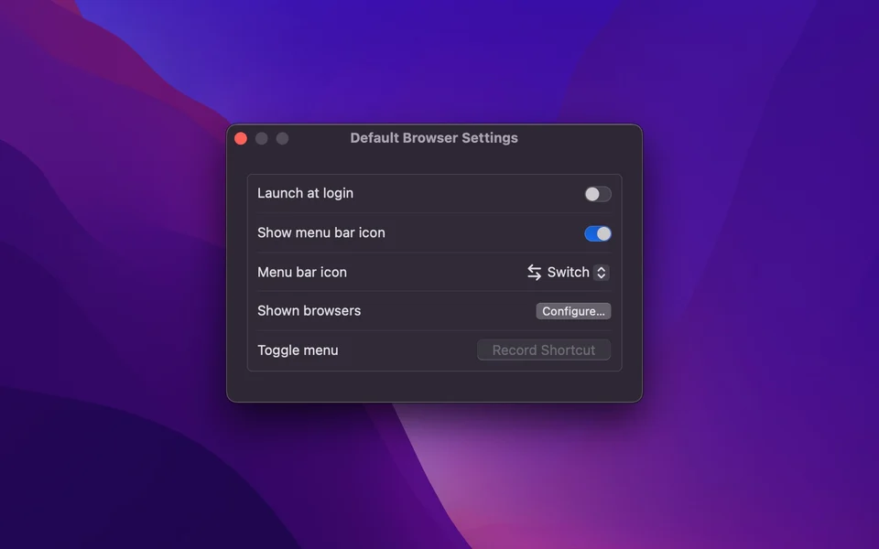
Task: Click the "Show menu bar icon" label
Action: coord(321,232)
